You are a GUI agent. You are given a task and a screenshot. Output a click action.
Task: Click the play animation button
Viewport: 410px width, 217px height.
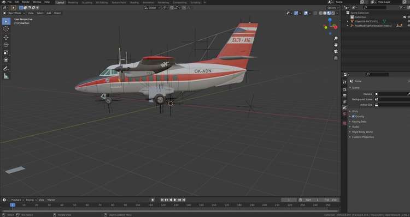[x=175, y=200]
